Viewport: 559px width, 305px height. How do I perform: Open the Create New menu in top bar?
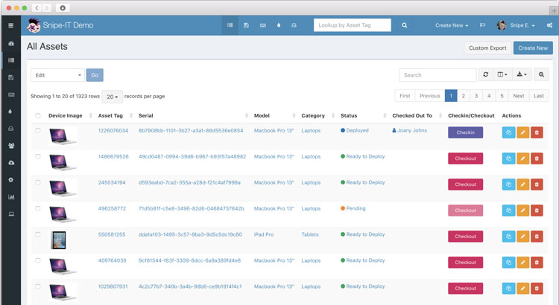pos(452,25)
